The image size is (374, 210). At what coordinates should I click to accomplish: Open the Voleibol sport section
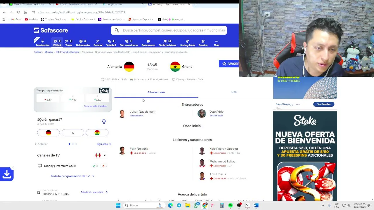[x=111, y=43]
